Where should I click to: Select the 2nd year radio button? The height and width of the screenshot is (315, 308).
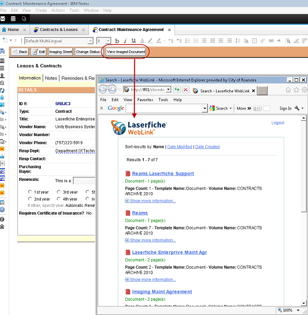click(30, 199)
